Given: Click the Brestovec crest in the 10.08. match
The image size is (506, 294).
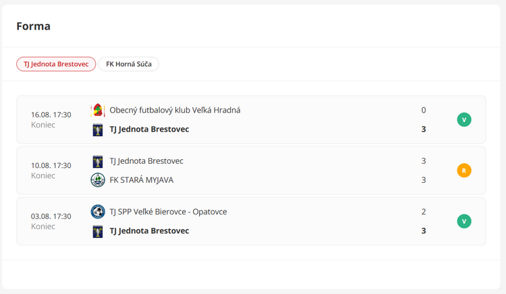Looking at the screenshot, I should (98, 161).
